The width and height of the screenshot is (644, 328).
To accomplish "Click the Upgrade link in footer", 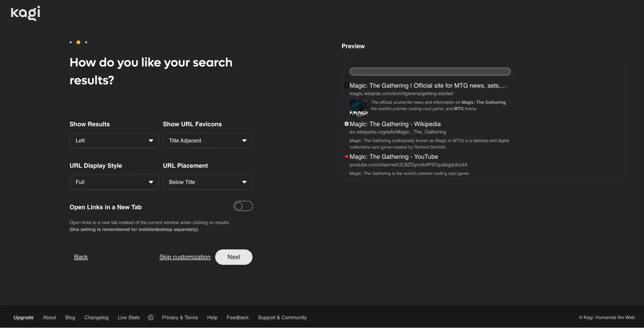I will tap(24, 317).
